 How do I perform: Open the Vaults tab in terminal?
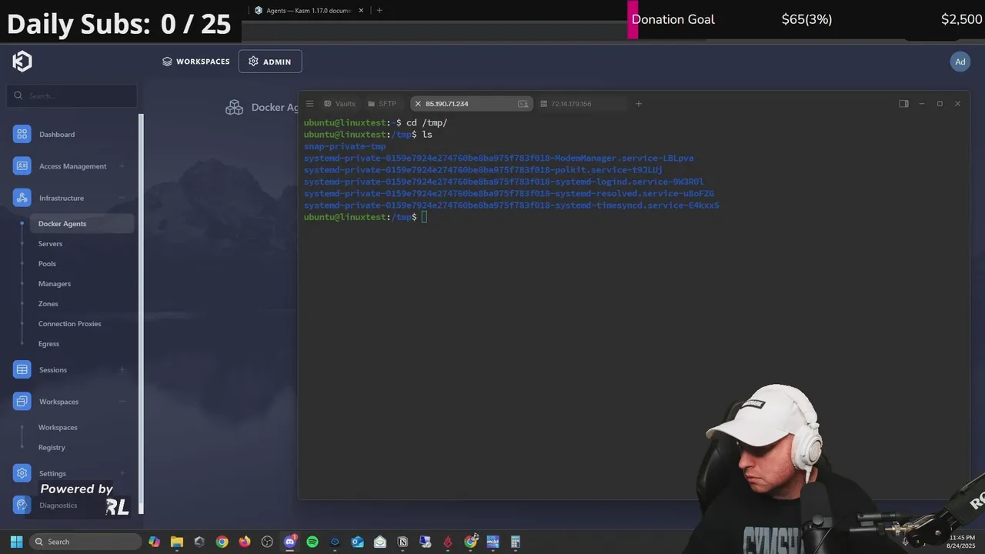[339, 104]
